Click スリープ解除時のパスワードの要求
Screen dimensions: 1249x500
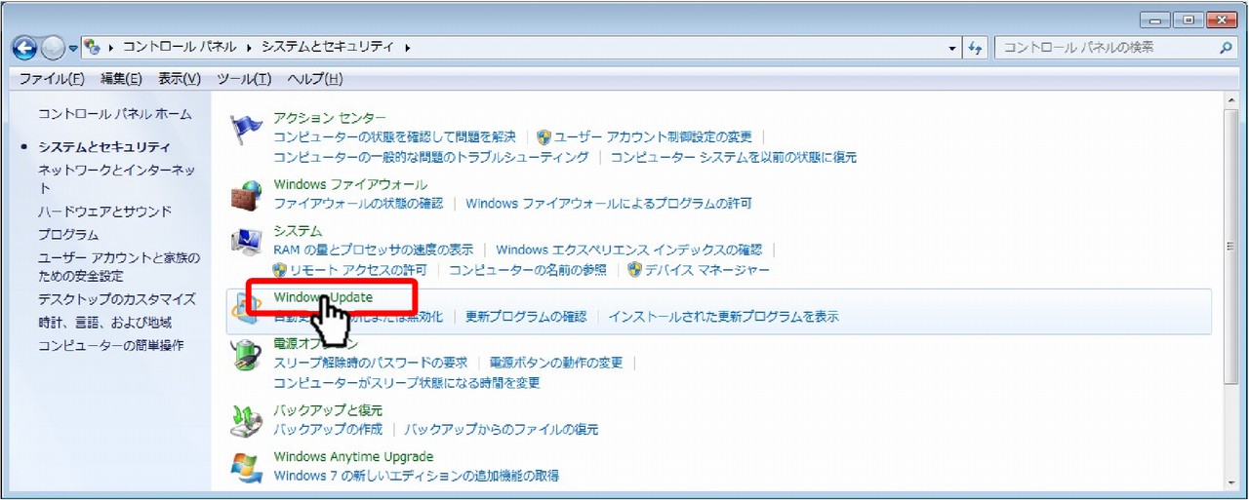tap(371, 363)
